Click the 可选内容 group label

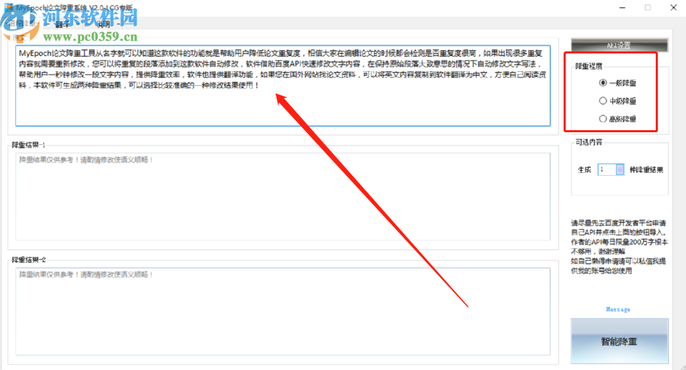pyautogui.click(x=588, y=142)
